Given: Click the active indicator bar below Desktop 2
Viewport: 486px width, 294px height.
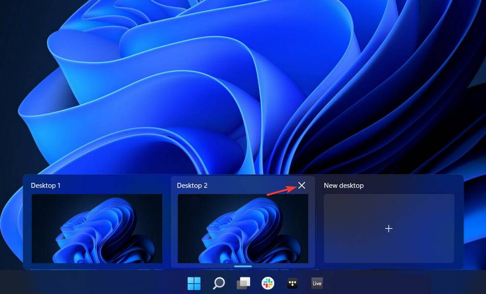Looking at the screenshot, I should pos(243,267).
